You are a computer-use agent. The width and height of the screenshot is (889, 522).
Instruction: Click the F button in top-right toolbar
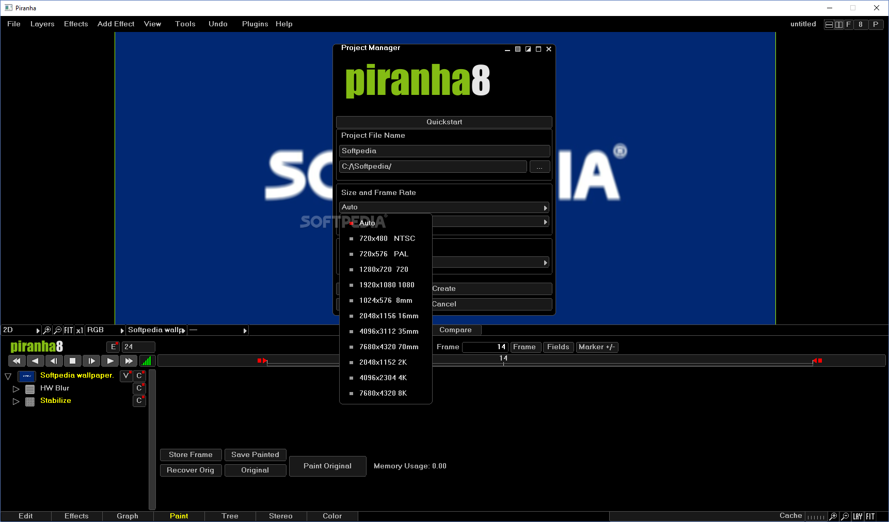click(x=848, y=24)
